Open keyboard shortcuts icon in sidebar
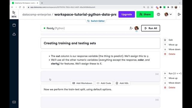Image resolution: width=192 pixels, height=108 pixels. pyautogui.click(x=14, y=102)
